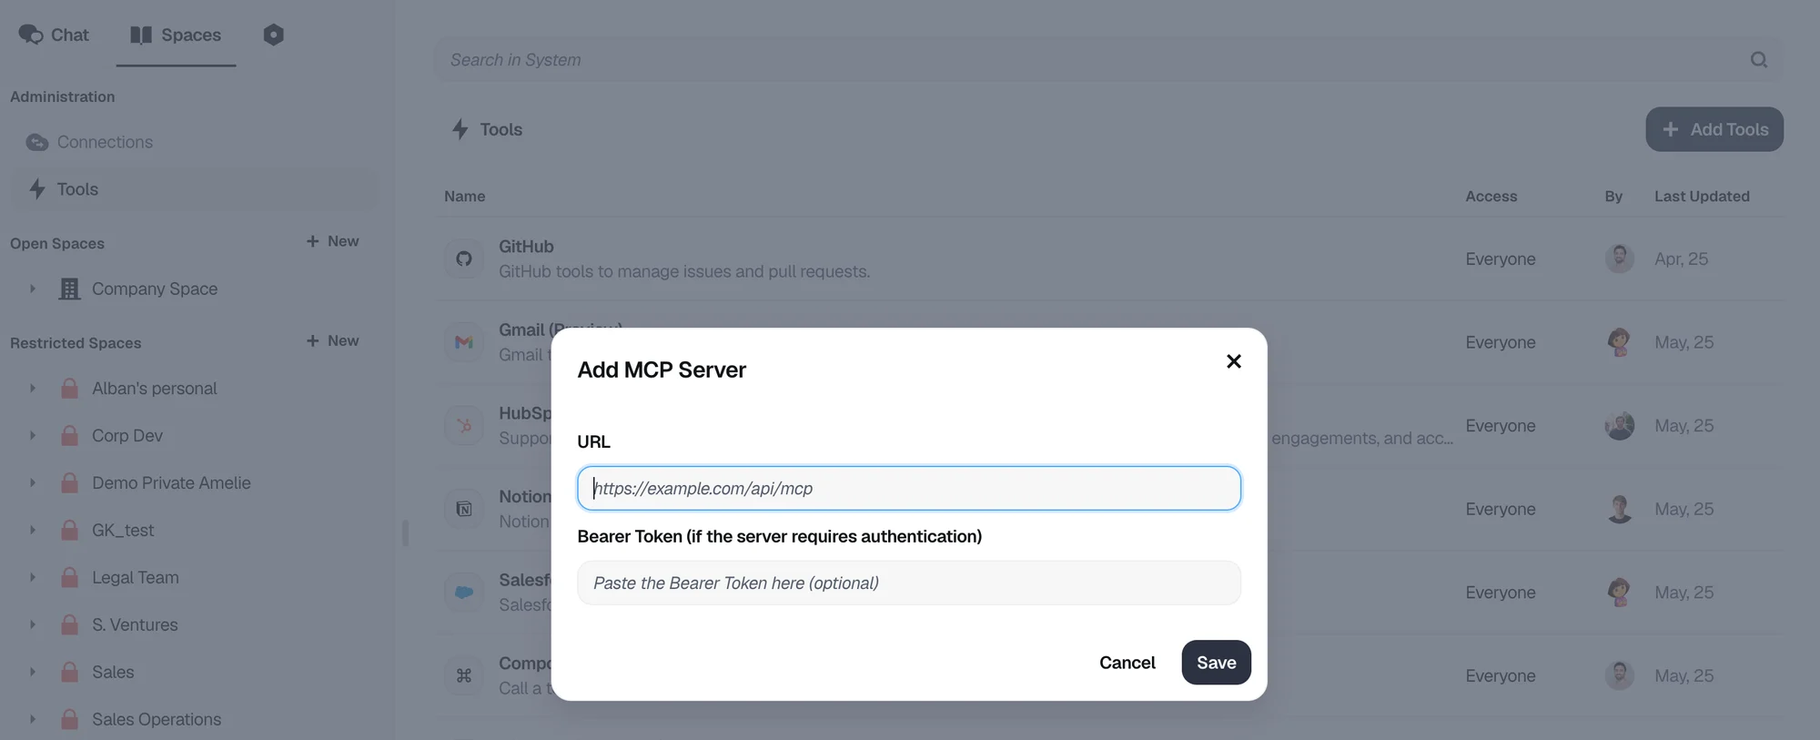Click the Add Tools button

(1714, 129)
